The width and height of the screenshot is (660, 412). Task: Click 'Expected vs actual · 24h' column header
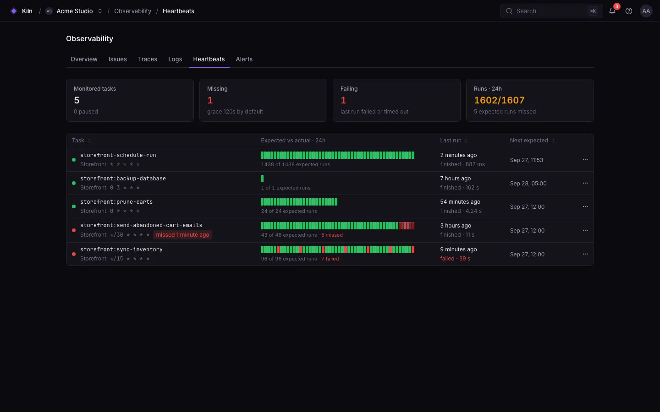click(293, 141)
